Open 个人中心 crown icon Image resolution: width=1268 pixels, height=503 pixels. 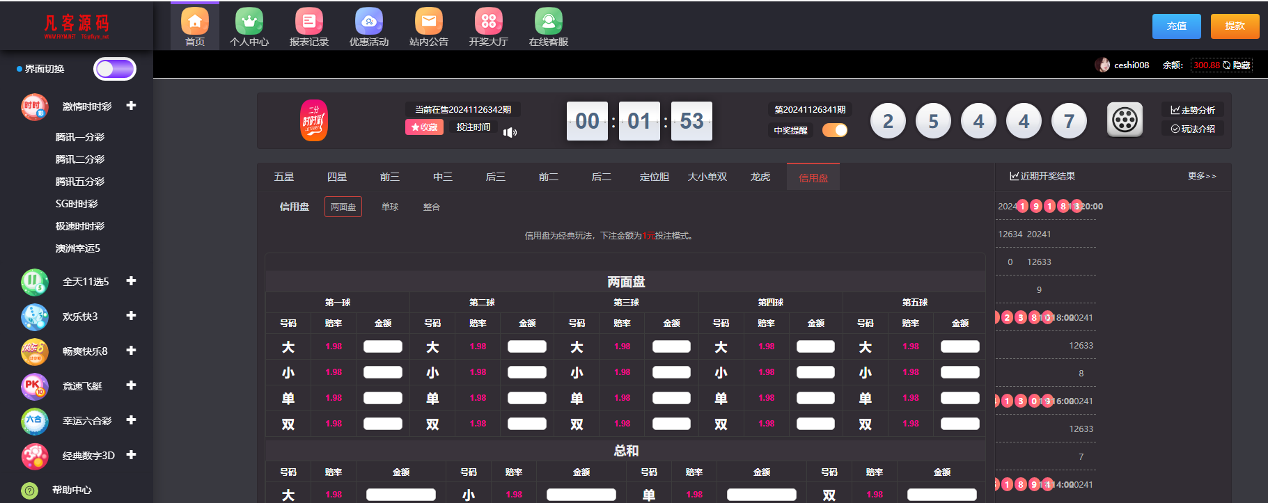click(249, 22)
